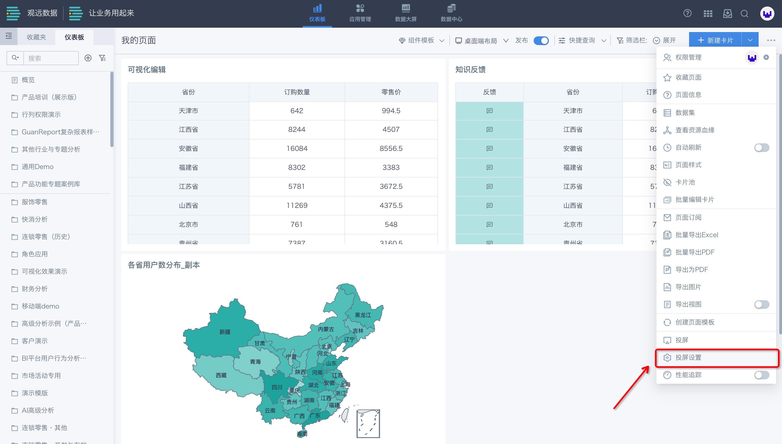Click the 新建卡片 button

point(715,40)
